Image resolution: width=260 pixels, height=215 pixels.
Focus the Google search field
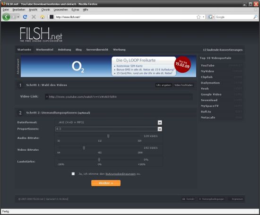tap(234, 17)
